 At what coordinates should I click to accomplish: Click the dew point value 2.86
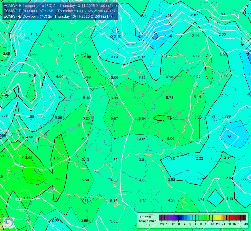tap(55, 220)
